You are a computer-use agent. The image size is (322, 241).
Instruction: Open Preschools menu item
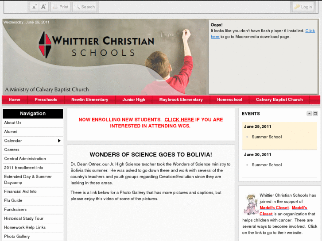coord(46,99)
